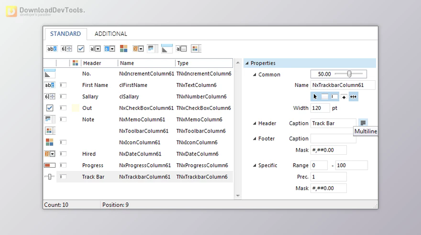Select the clFirstName name cell
Image resolution: width=421 pixels, height=235 pixels.
pos(133,85)
